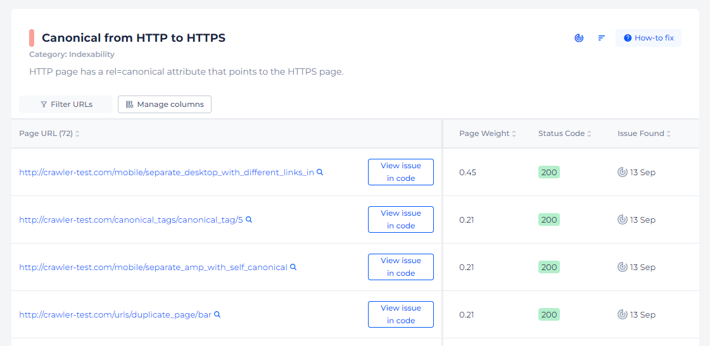The image size is (710, 346).
Task: Click the radar icon beside 13 Sep in separate_desktop row
Action: pos(623,172)
